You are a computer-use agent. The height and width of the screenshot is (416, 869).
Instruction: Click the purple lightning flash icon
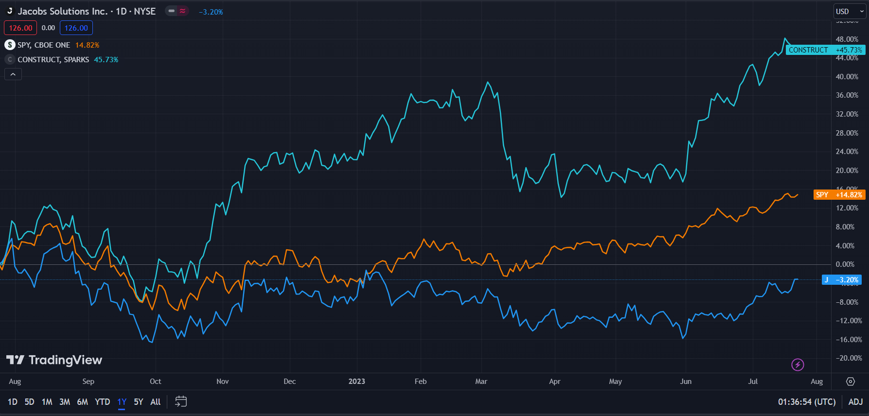[798, 364]
